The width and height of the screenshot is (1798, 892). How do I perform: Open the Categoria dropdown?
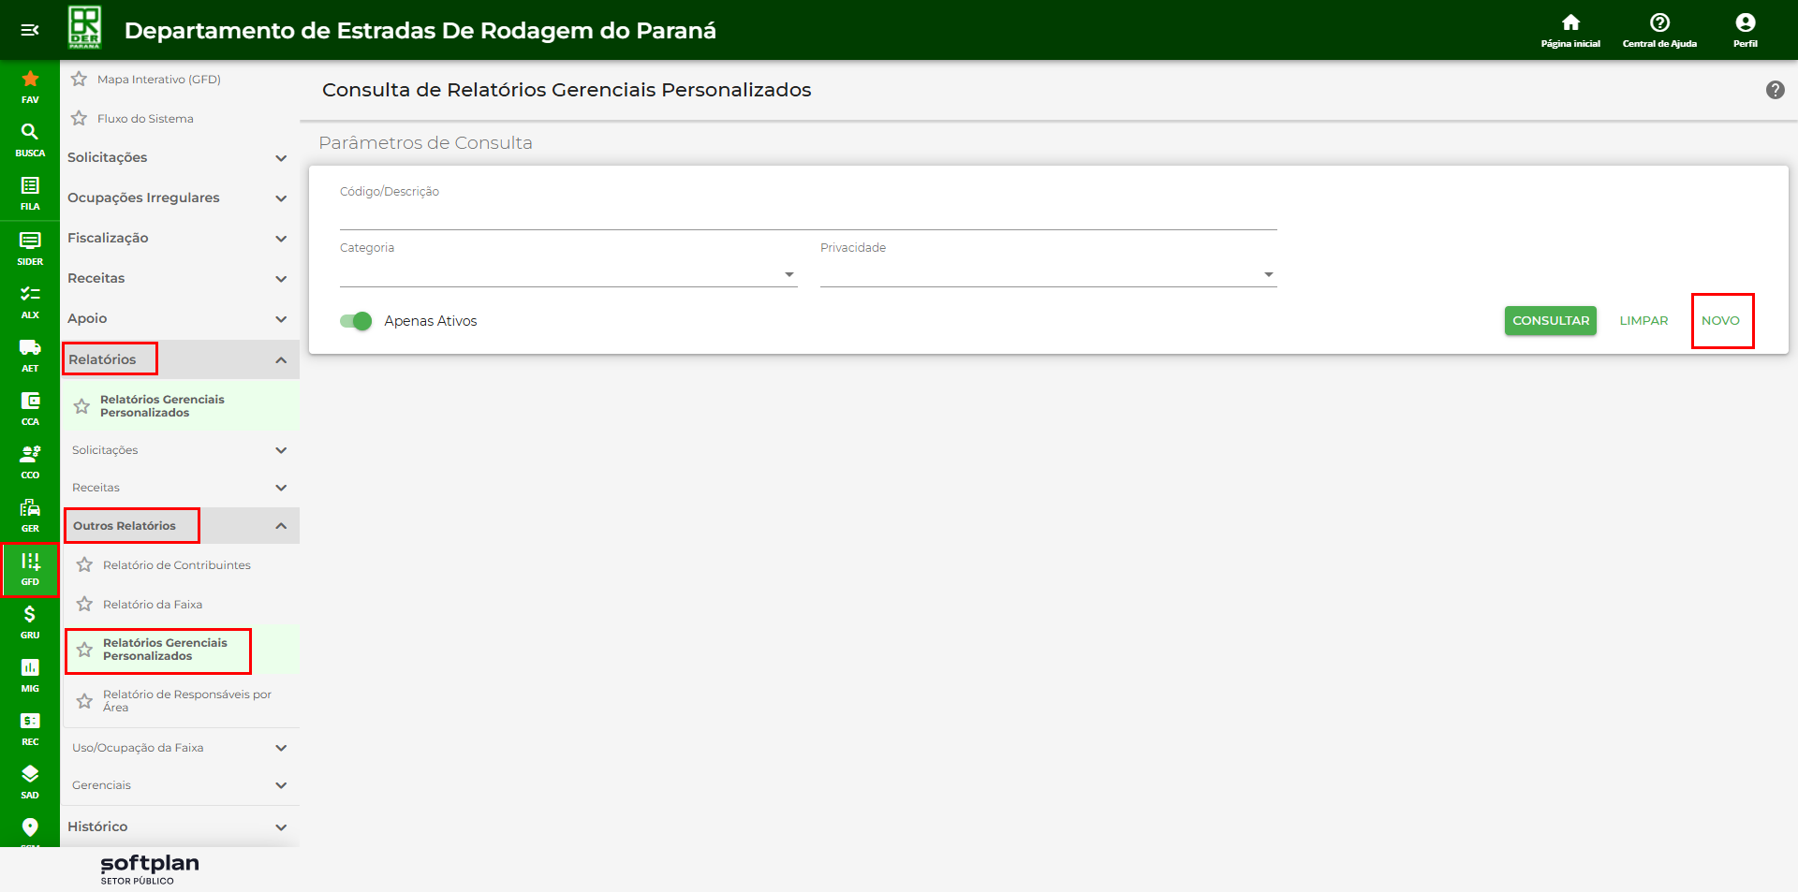click(567, 274)
